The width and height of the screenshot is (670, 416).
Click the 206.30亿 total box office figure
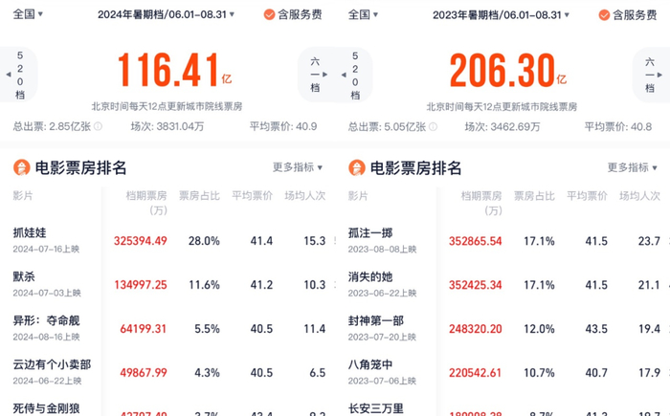508,71
